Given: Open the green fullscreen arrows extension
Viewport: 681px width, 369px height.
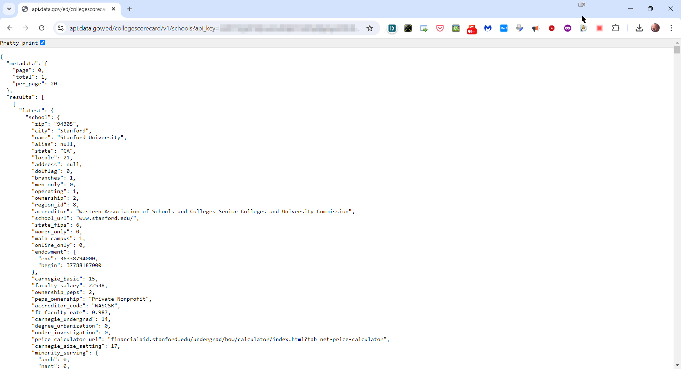Looking at the screenshot, I should tap(408, 28).
